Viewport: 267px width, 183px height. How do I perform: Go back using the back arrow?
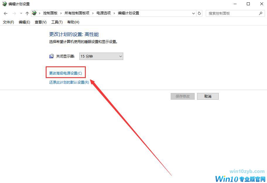tap(6, 13)
